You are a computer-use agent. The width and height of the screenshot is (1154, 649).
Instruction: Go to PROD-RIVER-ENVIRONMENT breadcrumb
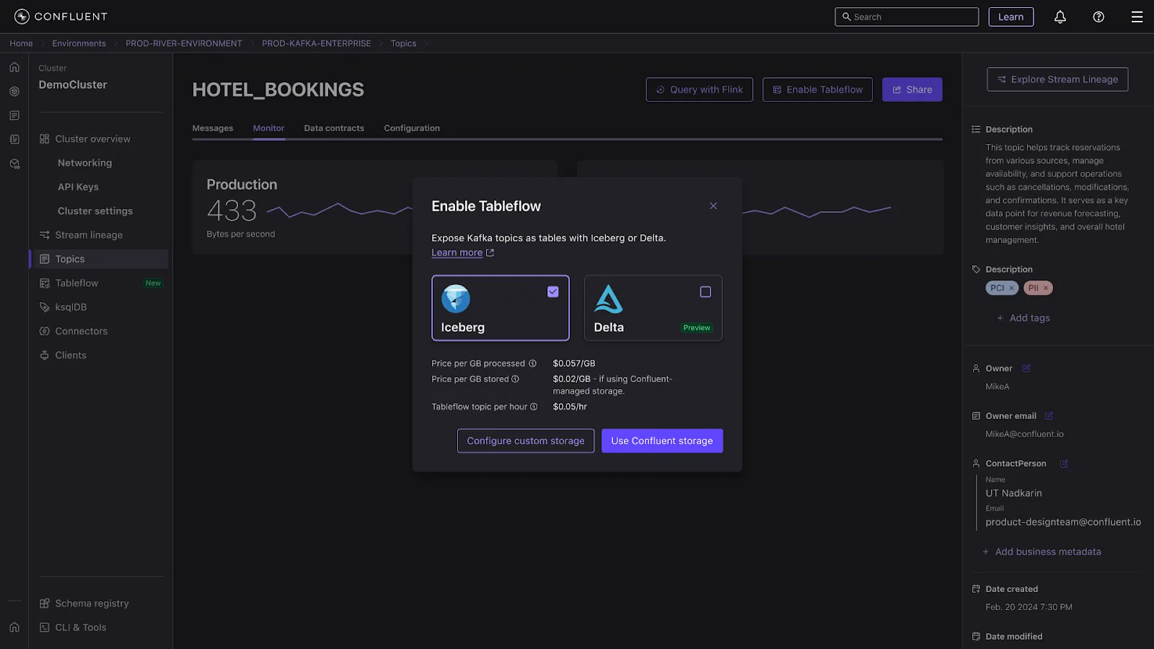pos(184,43)
